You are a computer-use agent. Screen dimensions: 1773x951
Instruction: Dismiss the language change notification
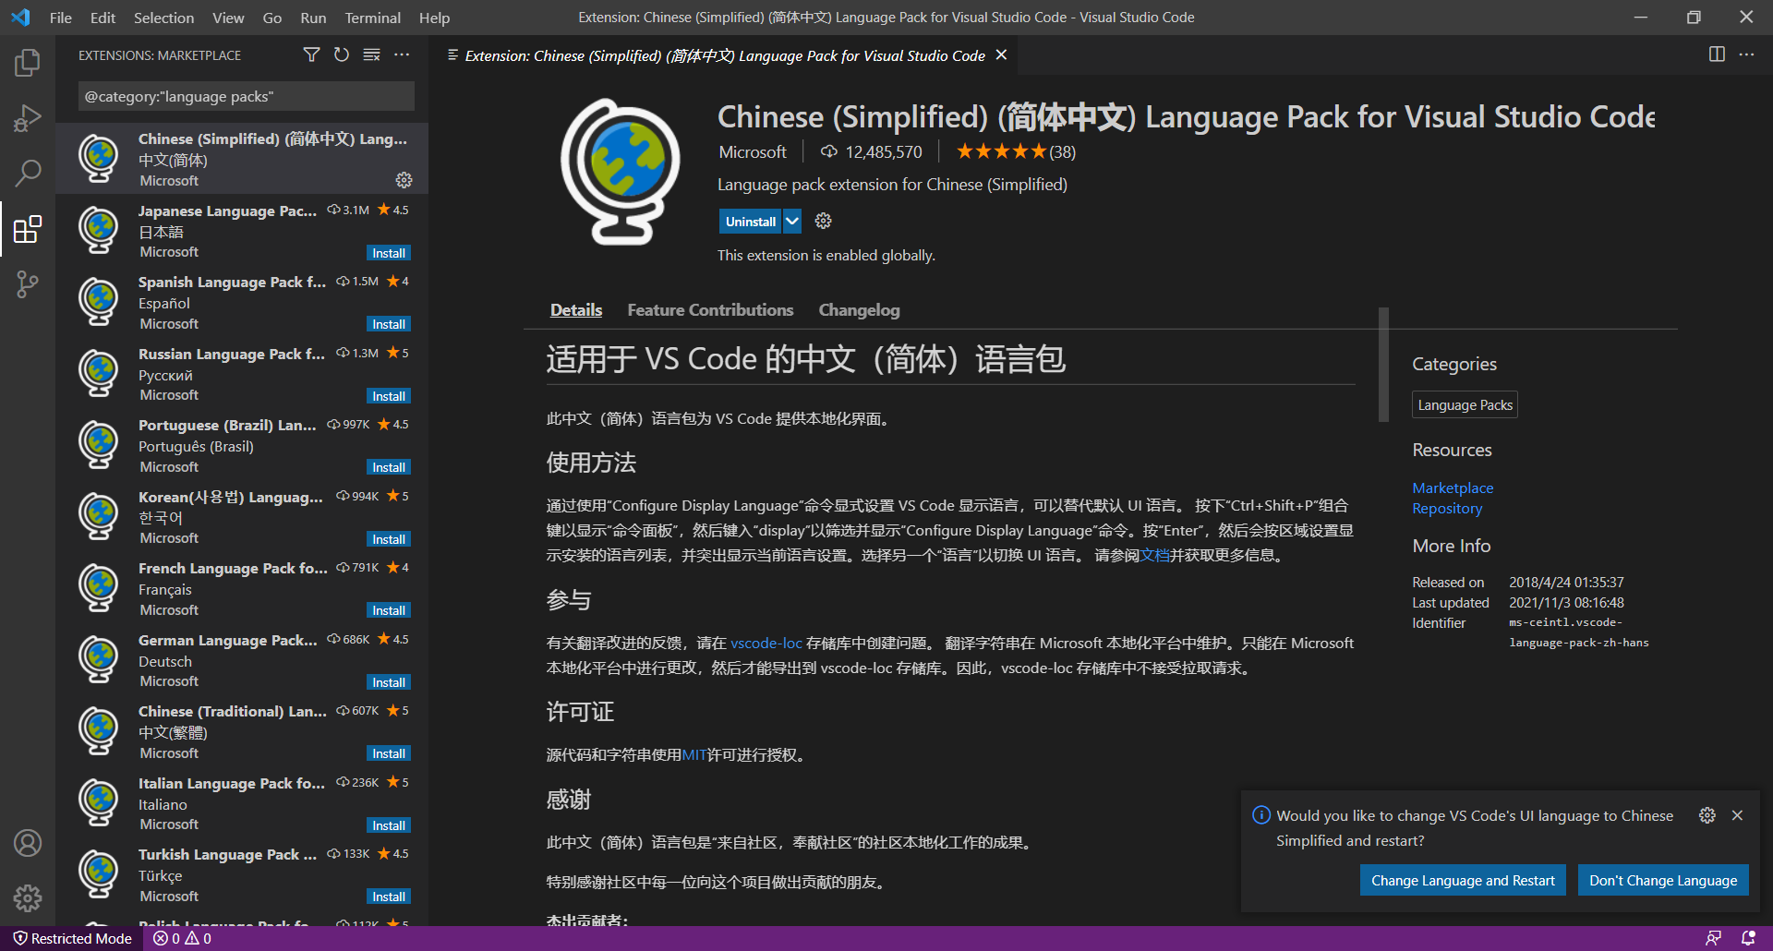[1737, 815]
